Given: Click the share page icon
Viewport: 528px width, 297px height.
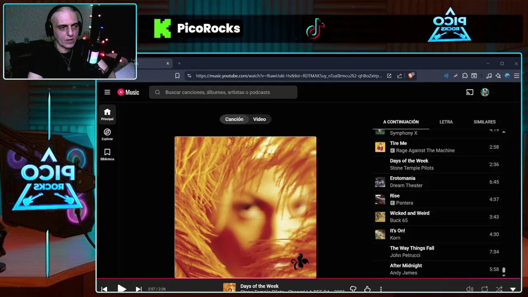Looking at the screenshot, I should 399,76.
